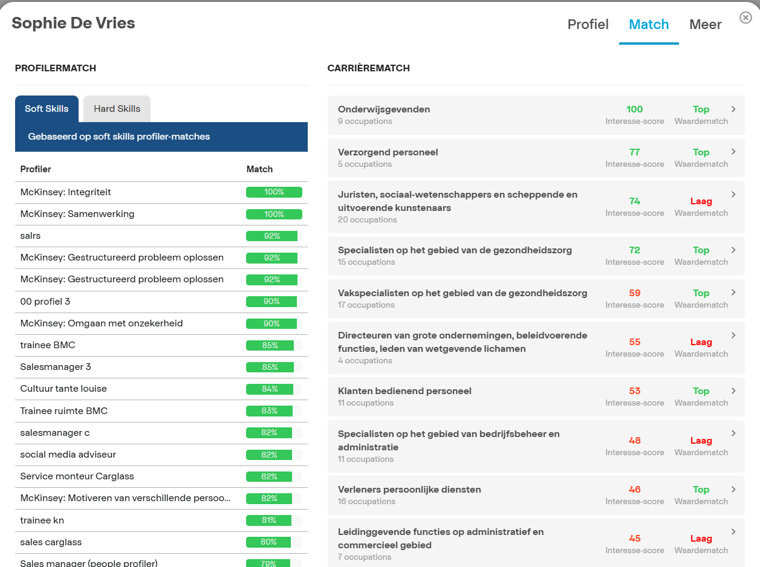Screen dimensions: 760x567
Task: Open Juristen, sociaal-wetenschappers career category
Action: [457, 201]
